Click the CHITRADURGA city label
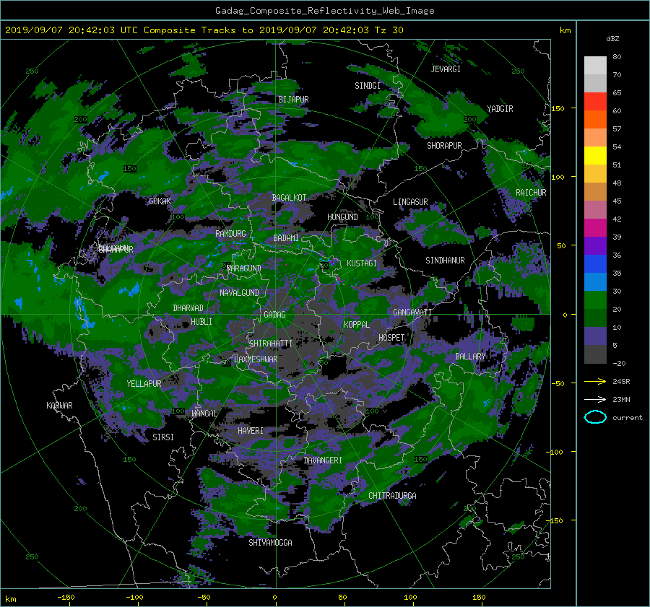This screenshot has width=650, height=607. [x=392, y=496]
